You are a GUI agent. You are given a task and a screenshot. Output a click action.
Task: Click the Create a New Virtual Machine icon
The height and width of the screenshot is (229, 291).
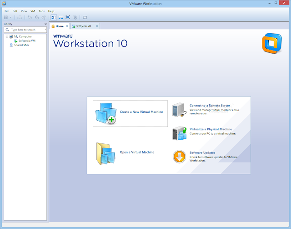(106, 113)
